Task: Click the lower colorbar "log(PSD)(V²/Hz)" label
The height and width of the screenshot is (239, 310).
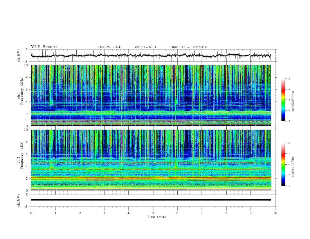Action: click(293, 166)
